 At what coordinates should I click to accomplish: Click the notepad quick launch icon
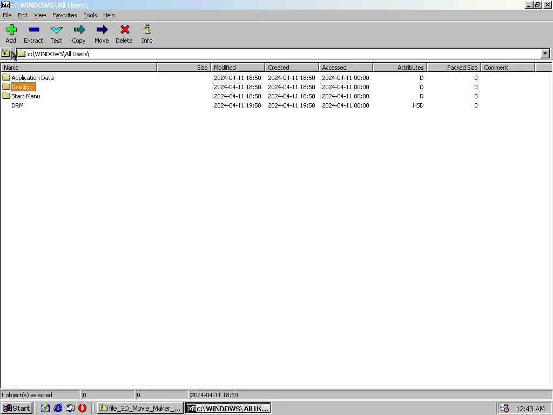pos(45,409)
